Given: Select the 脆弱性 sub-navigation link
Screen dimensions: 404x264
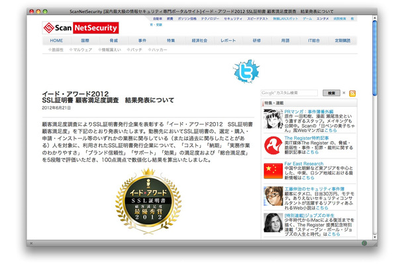Looking at the screenshot, I should [56, 49].
